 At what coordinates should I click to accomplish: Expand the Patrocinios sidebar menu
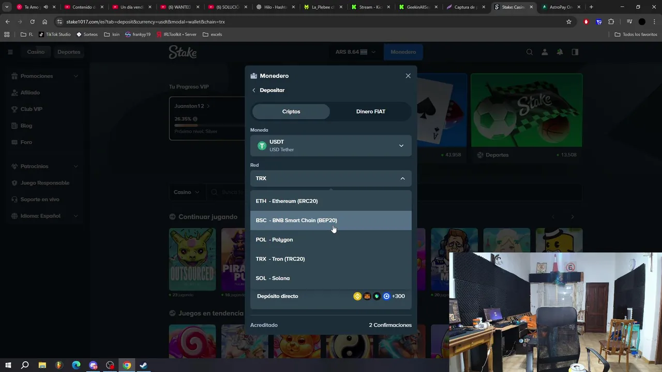pos(45,166)
